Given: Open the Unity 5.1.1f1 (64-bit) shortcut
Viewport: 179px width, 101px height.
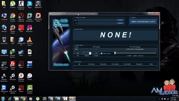Looking at the screenshot, I should (13, 89).
